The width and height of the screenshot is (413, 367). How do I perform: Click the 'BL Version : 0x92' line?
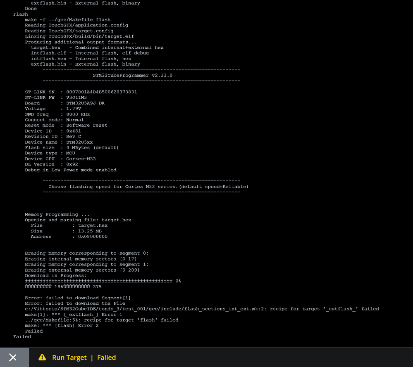pyautogui.click(x=51, y=164)
